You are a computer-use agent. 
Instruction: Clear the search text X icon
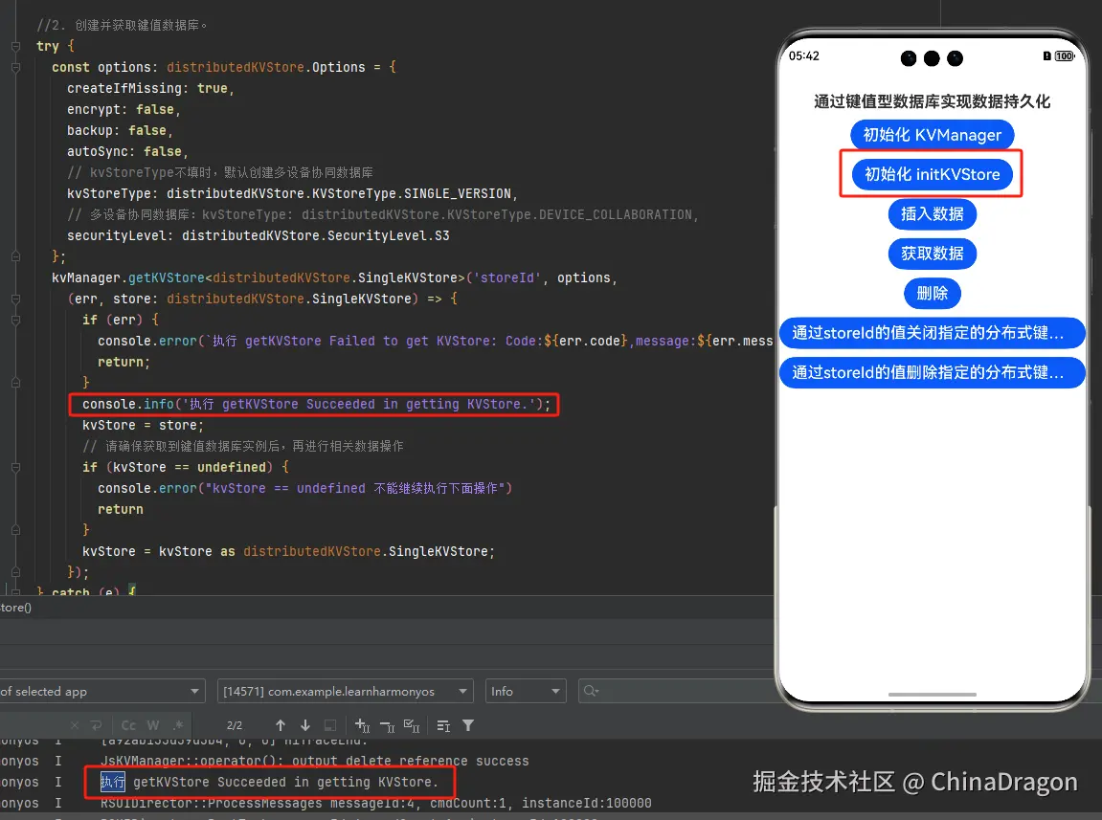(75, 725)
